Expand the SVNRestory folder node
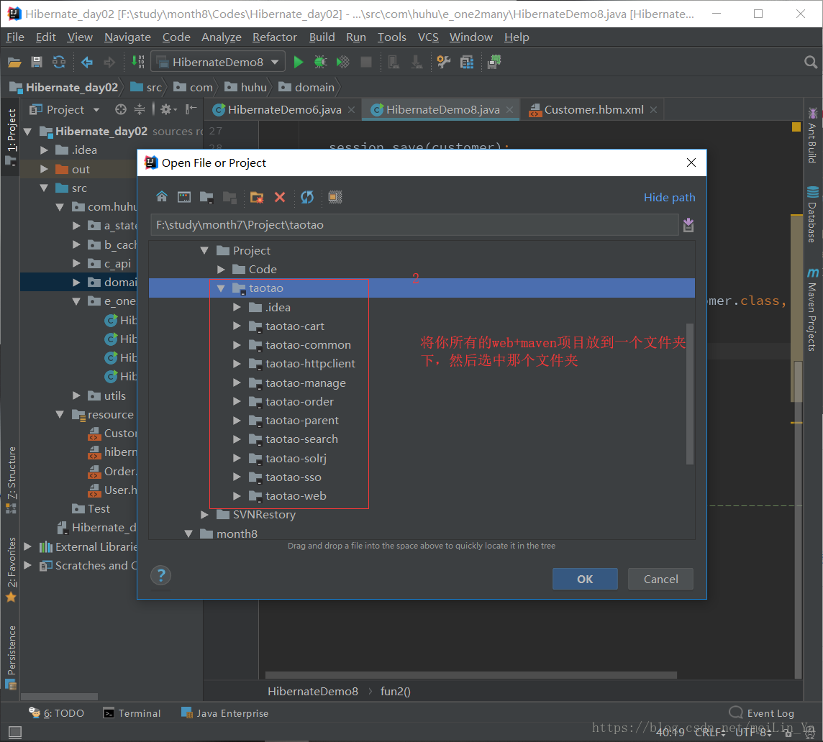 (205, 515)
